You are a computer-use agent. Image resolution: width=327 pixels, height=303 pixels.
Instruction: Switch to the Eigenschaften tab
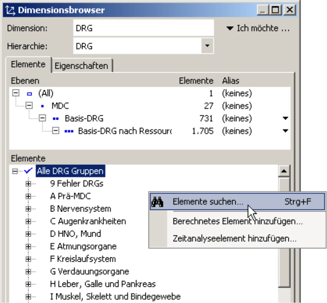[81, 66]
